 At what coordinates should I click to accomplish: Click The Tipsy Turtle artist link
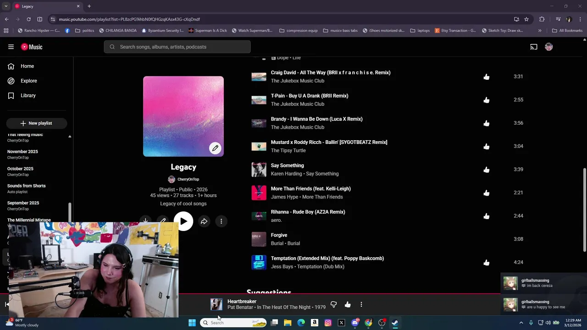(288, 150)
